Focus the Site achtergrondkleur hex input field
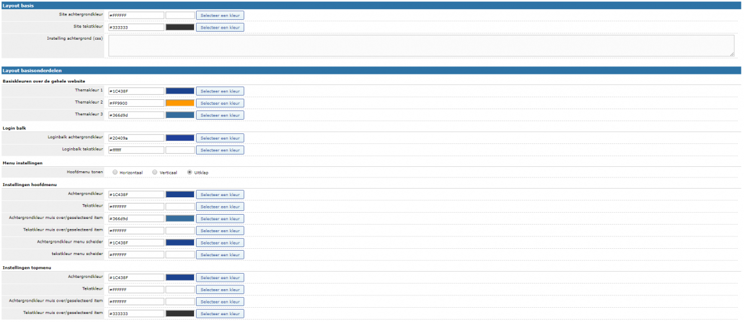Image resolution: width=744 pixels, height=322 pixels. [x=136, y=15]
